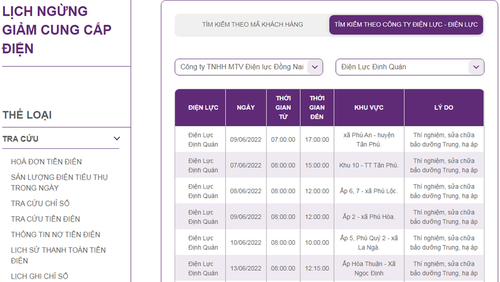Screen dimensions: 500x282
Task: Open Lịch ghi chỉ số link
Action: [x=40, y=276]
